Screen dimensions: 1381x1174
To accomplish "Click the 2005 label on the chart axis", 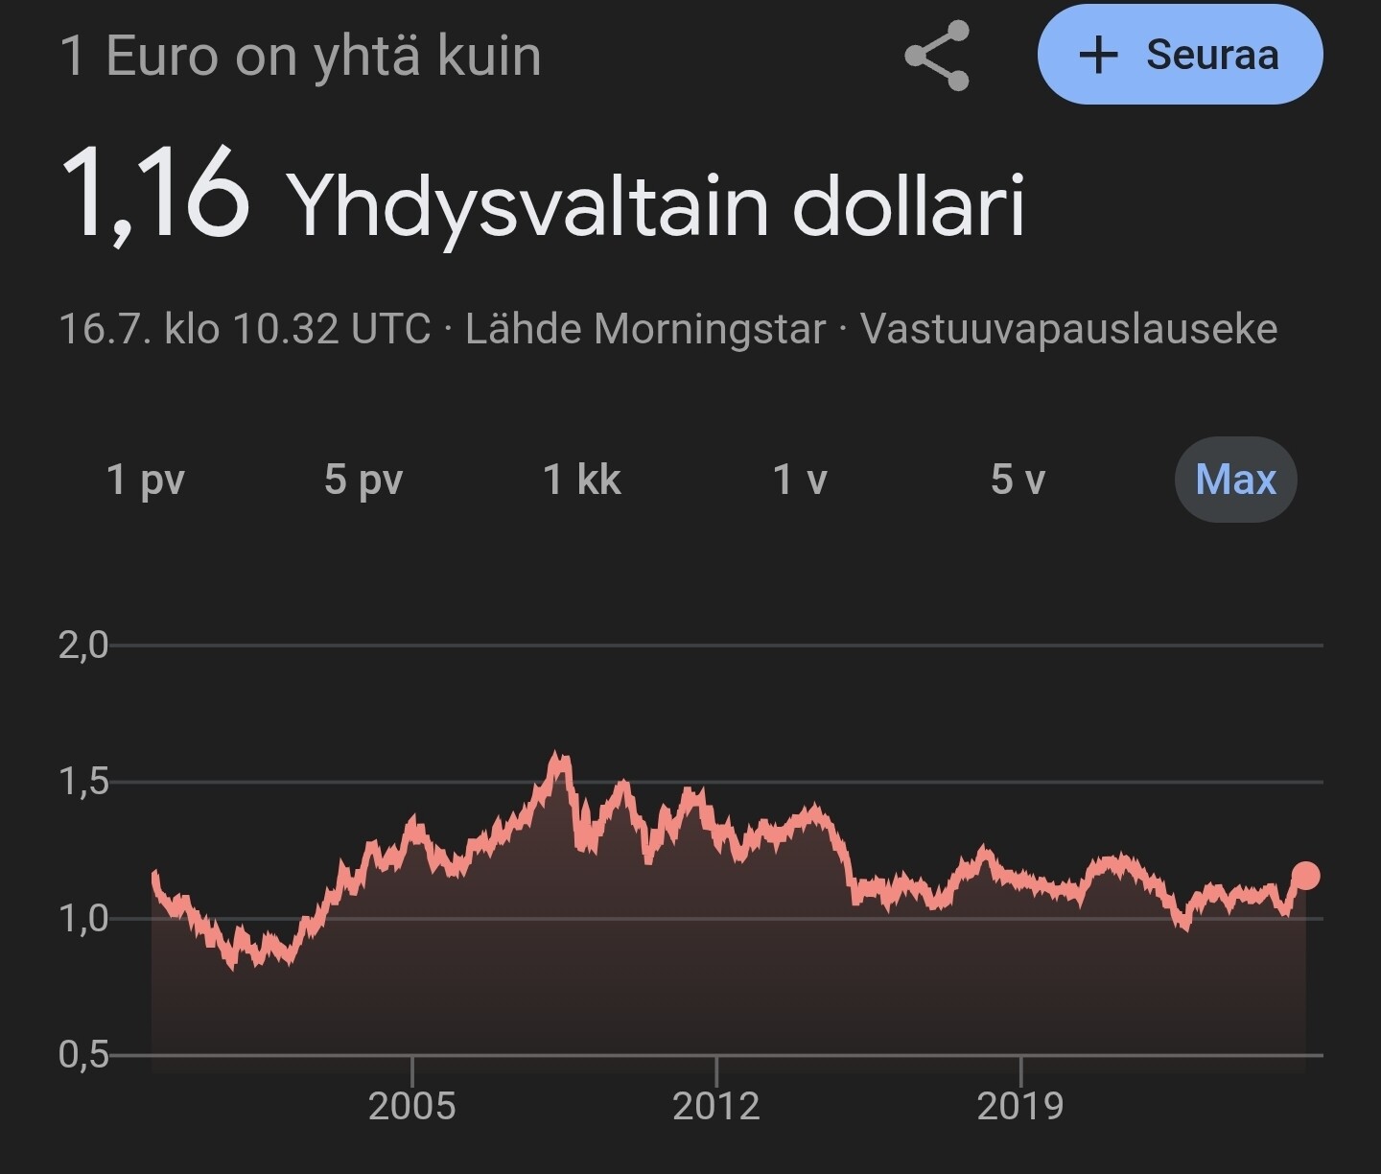I will tap(411, 1106).
